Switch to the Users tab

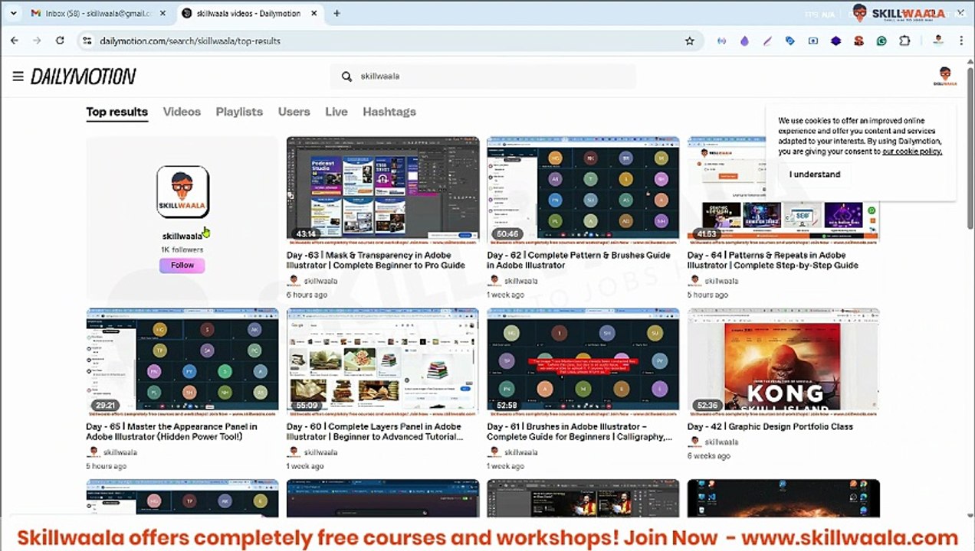click(x=294, y=112)
